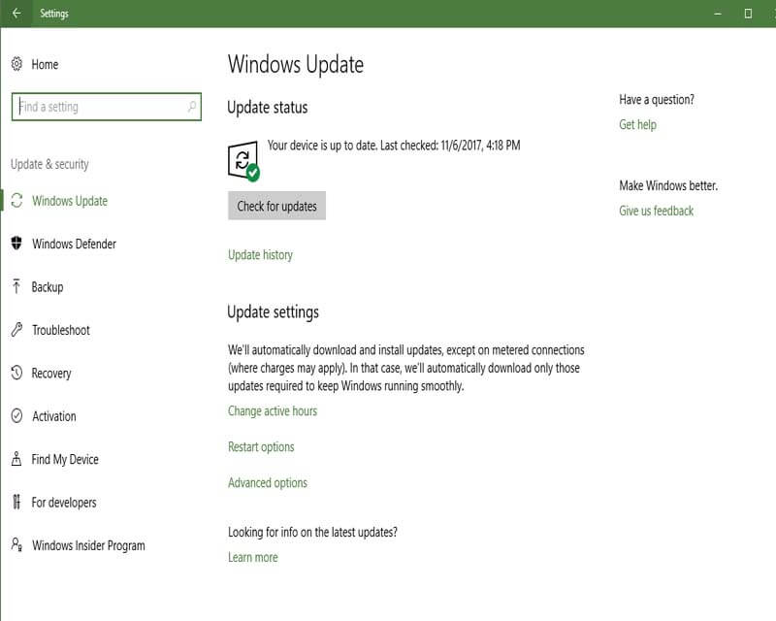The height and width of the screenshot is (621, 776).
Task: Click Give us feedback
Action: [x=655, y=210]
